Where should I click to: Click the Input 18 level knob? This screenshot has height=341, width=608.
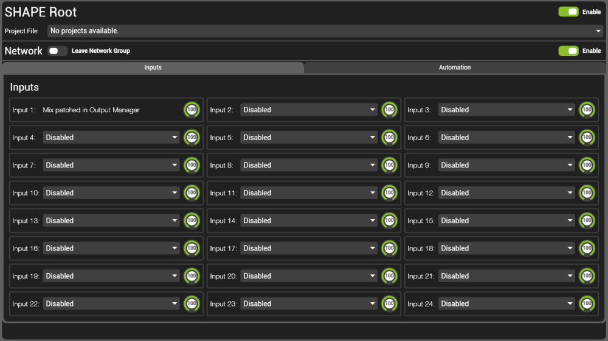[x=587, y=248]
